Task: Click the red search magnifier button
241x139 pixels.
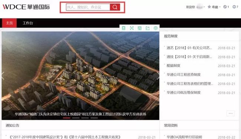Action: [115, 7]
